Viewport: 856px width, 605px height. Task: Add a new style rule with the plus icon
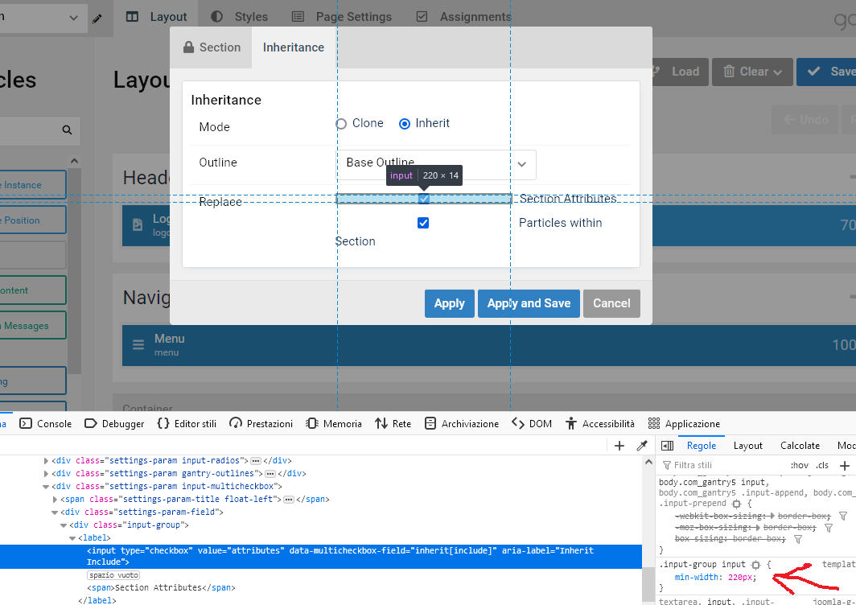click(845, 465)
